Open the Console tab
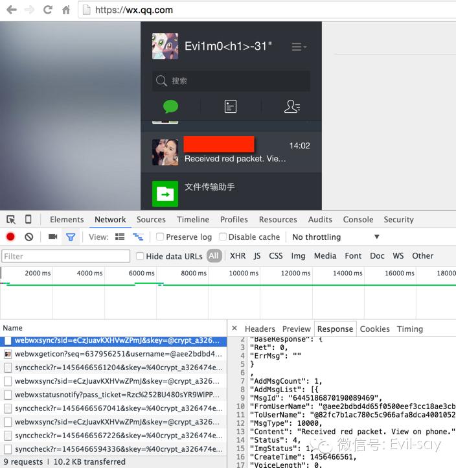Screen dimensions: 456x468 (358, 220)
